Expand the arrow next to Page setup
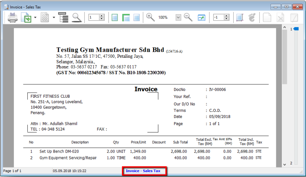This screenshot has height=177, width=306. [x=54, y=17]
